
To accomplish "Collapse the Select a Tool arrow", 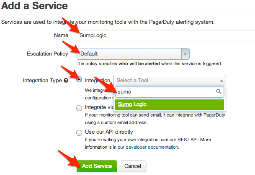I will pos(221,80).
